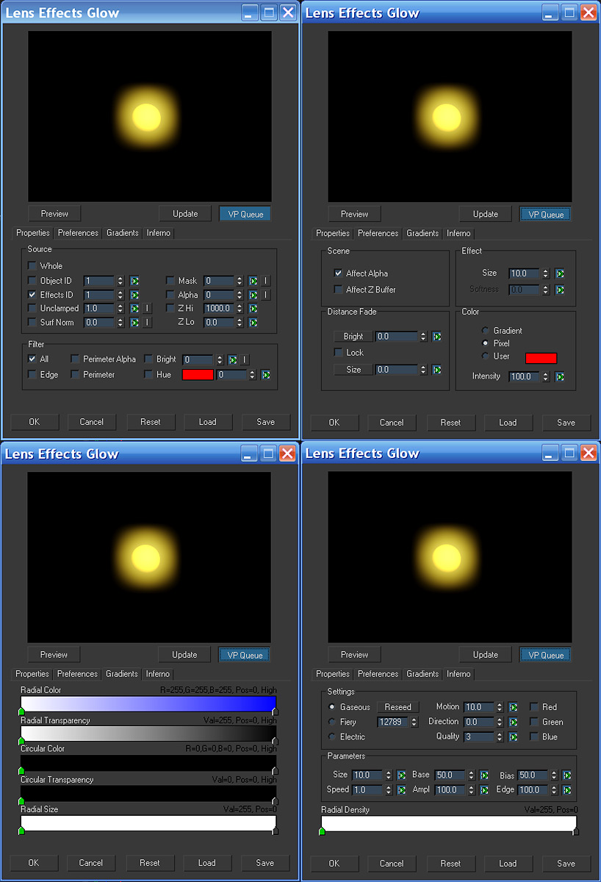The width and height of the screenshot is (601, 882).
Task: Click animate icon beside Softness in Preferences
Action: coord(560,290)
